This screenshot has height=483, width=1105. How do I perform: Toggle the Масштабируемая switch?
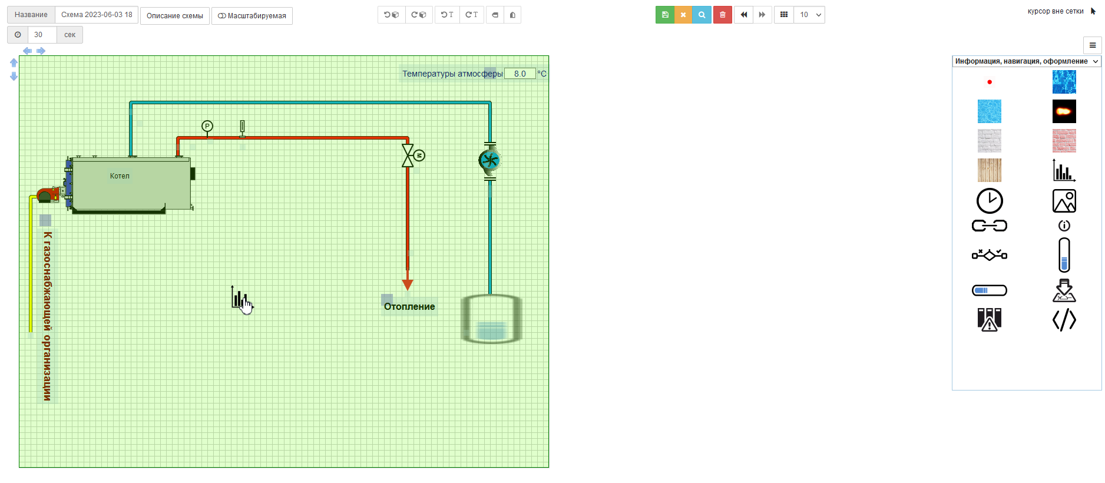point(252,16)
